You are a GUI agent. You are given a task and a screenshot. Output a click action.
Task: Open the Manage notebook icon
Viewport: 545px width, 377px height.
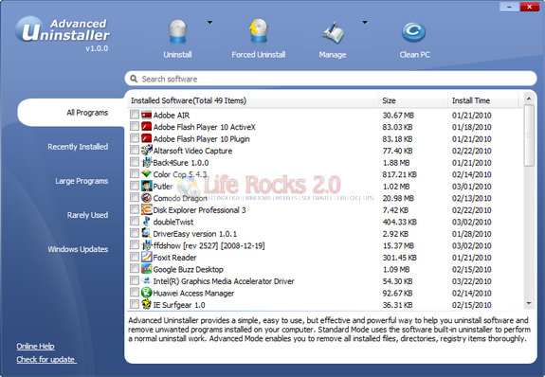point(333,32)
